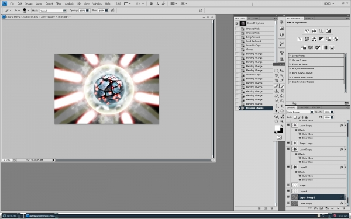
Task: Select the Lasso tool
Action: pyautogui.click(x=277, y=75)
